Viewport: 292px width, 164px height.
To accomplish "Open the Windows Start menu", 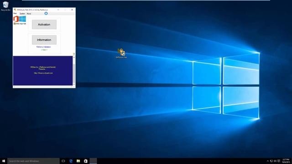I will 4,161.
